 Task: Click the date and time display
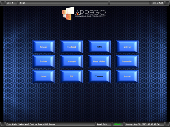coord(142,124)
